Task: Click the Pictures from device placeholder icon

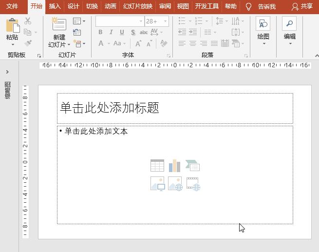Action: click(158, 184)
